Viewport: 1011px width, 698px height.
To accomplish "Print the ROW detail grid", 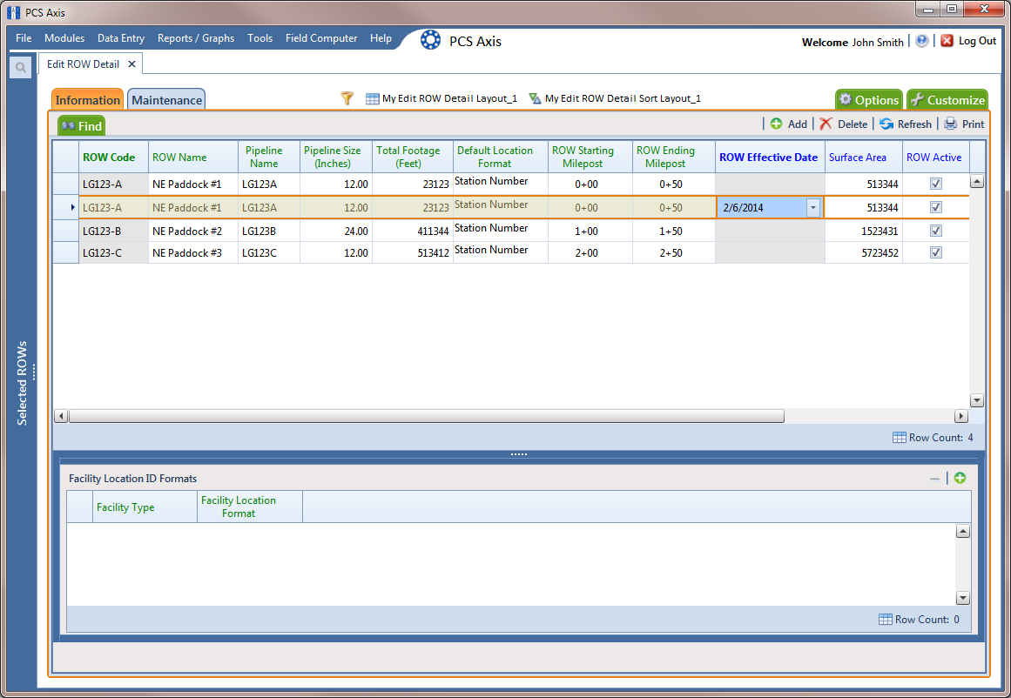I will pyautogui.click(x=964, y=124).
